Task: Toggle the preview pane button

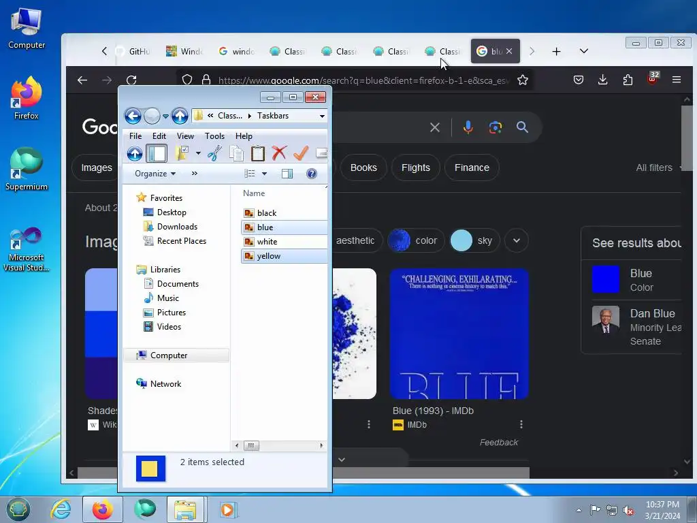Action: click(x=287, y=174)
